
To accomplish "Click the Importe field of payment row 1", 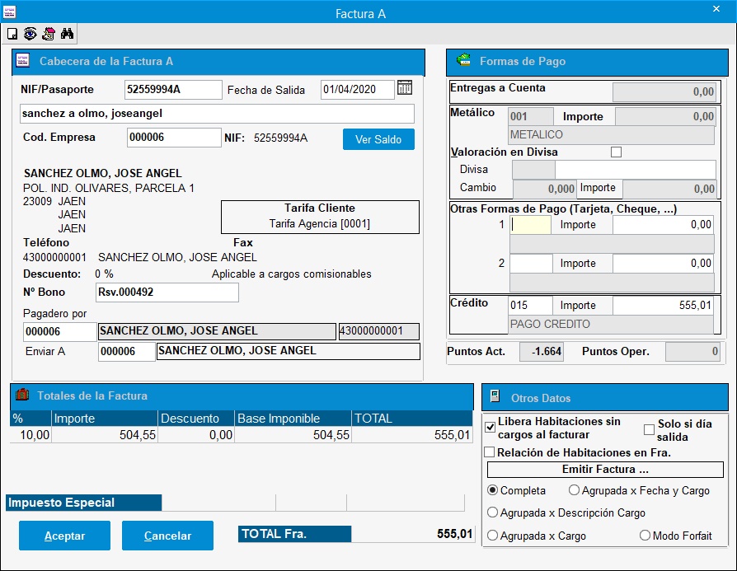I will (x=663, y=225).
